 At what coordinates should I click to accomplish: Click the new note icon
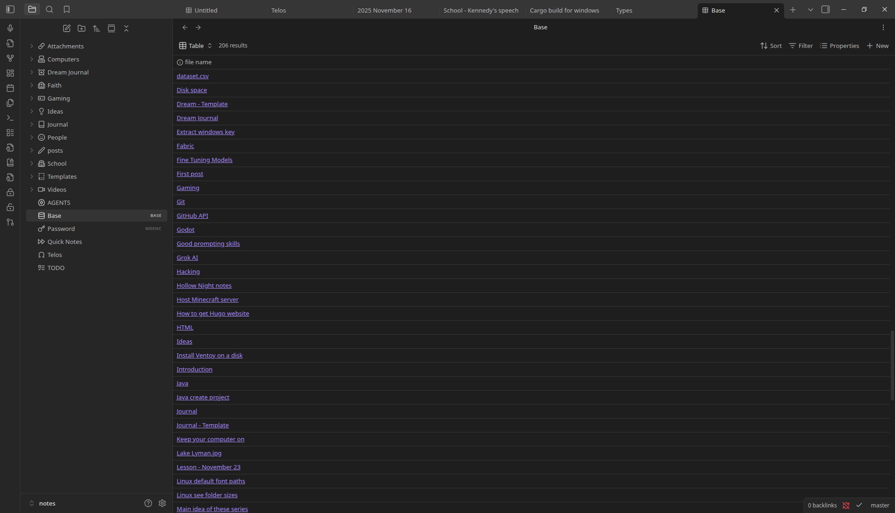67,28
